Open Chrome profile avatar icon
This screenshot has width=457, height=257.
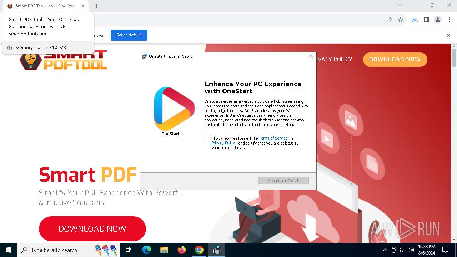pyautogui.click(x=438, y=20)
